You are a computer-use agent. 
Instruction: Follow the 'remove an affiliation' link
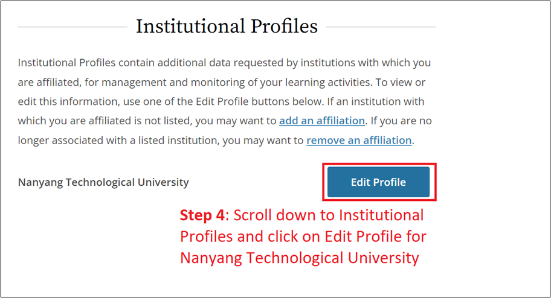tap(359, 141)
